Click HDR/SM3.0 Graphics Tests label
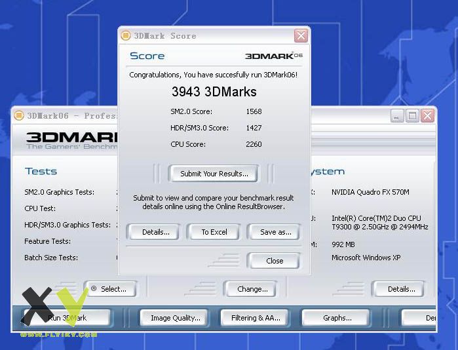Image resolution: width=458 pixels, height=350 pixels. [67, 225]
